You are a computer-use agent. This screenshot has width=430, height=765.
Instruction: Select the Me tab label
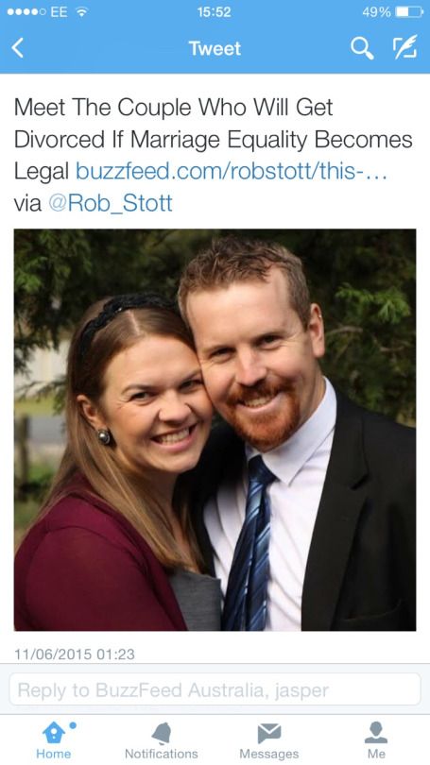(x=376, y=754)
